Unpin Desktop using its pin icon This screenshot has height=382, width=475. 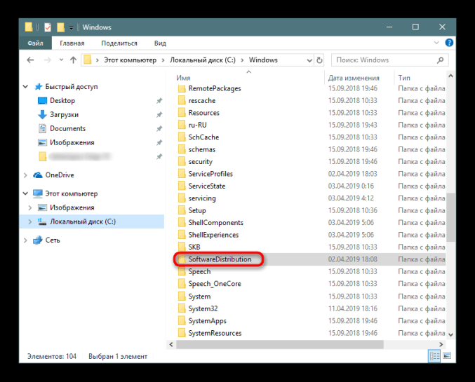point(159,100)
